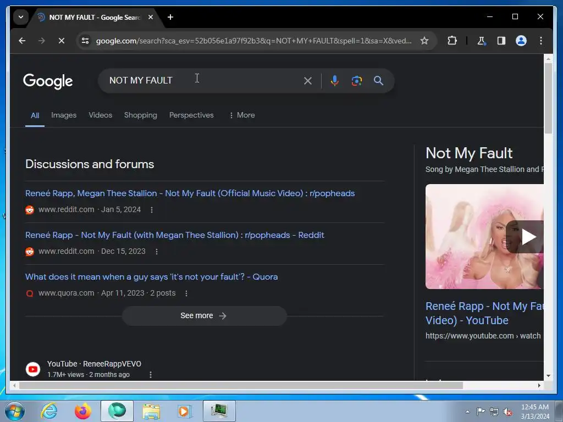Click the vertical scrollbar up arrow
This screenshot has height=422, width=563.
click(x=548, y=58)
